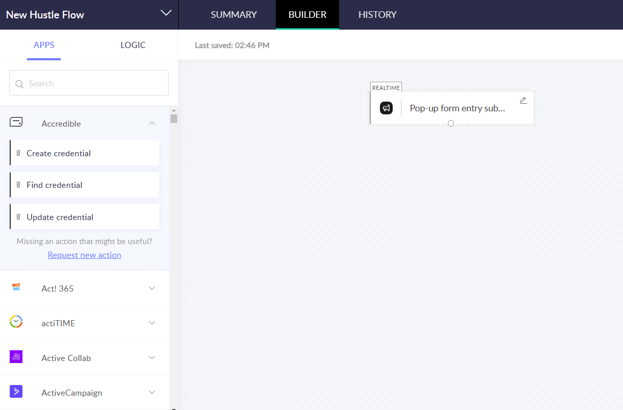The image size is (623, 410).
Task: Select the actiTIME clock icon
Action: [16, 322]
